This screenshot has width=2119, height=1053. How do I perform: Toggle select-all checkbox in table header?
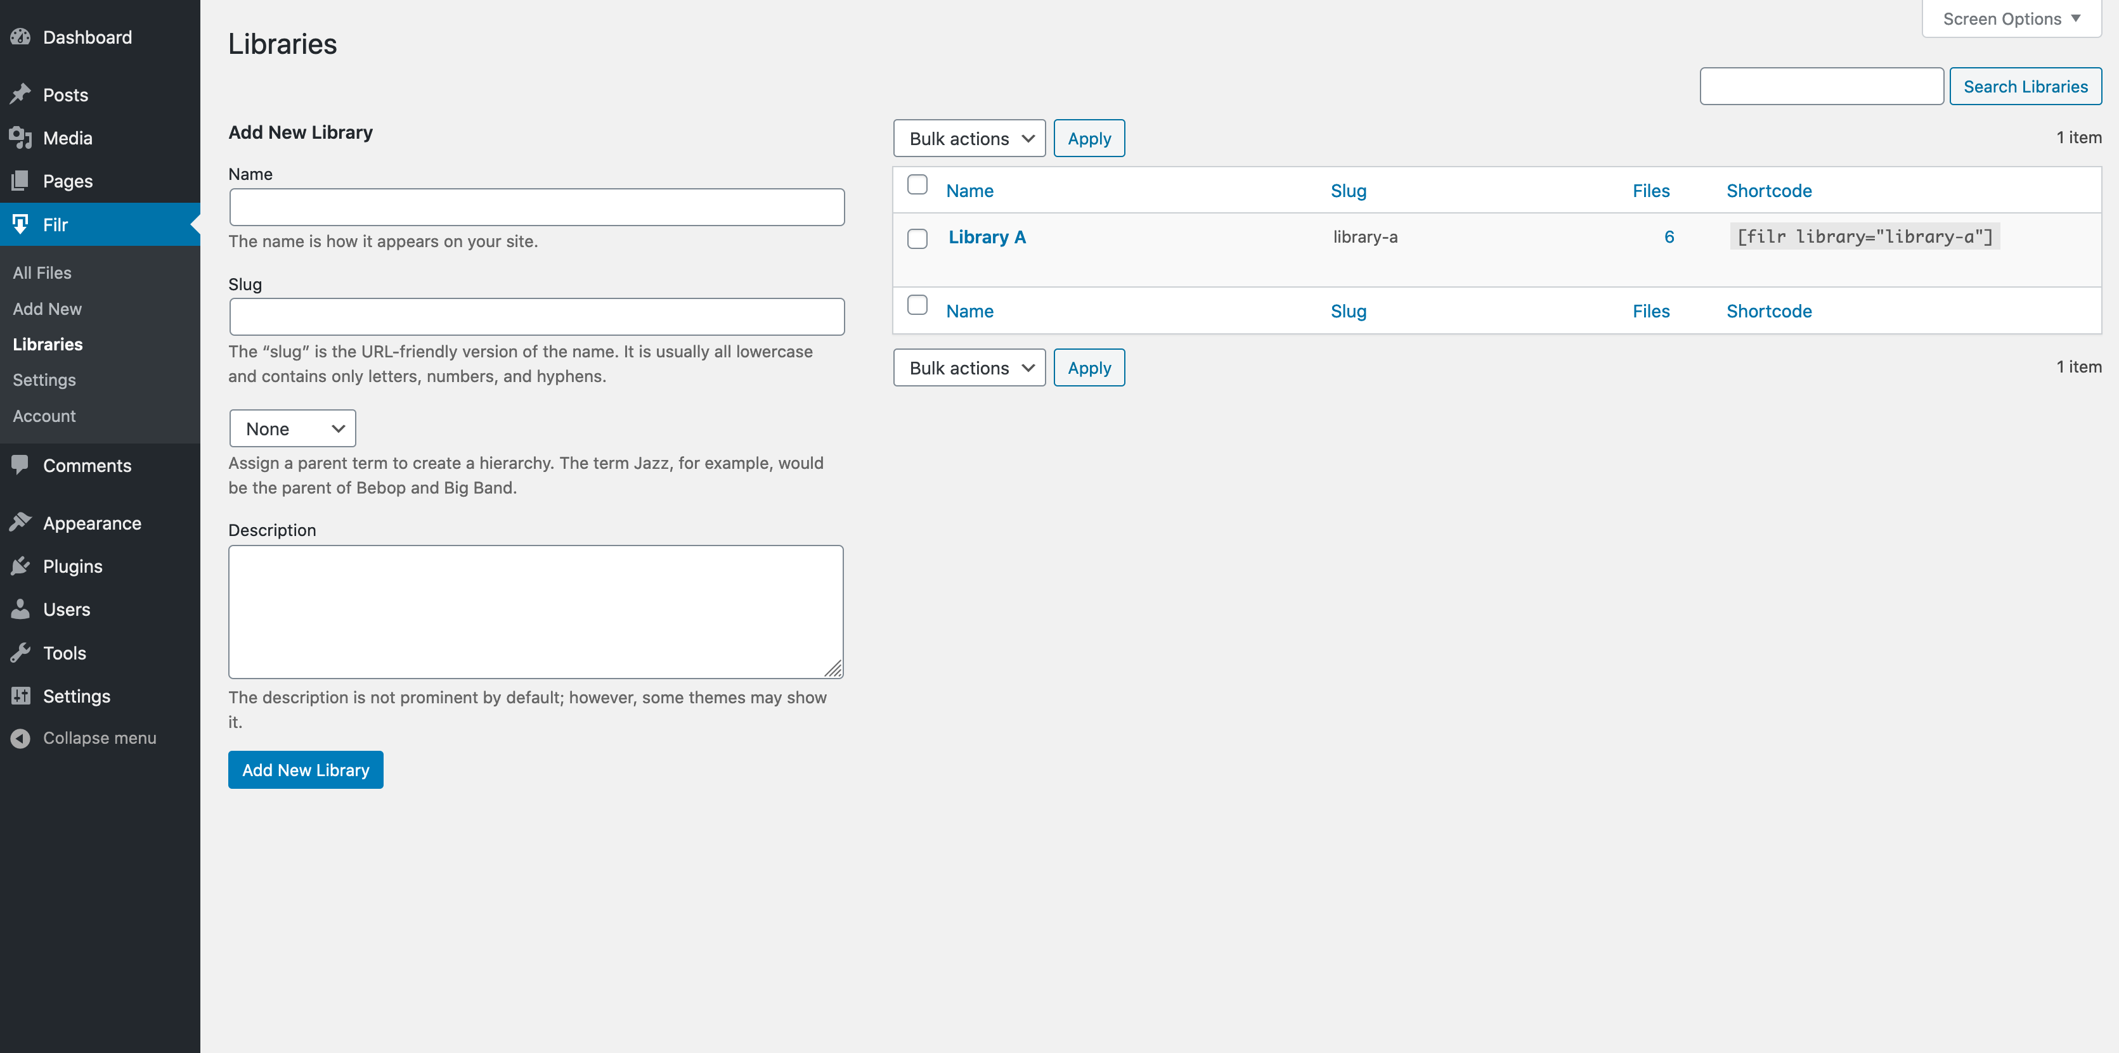click(x=917, y=185)
